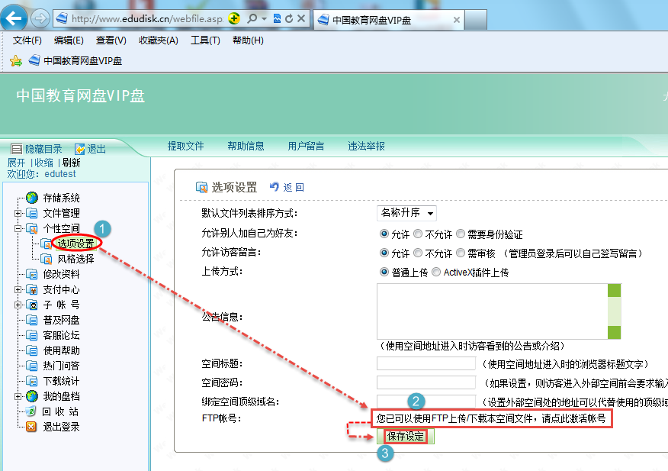Open the 工具(T) menu

pyautogui.click(x=205, y=40)
